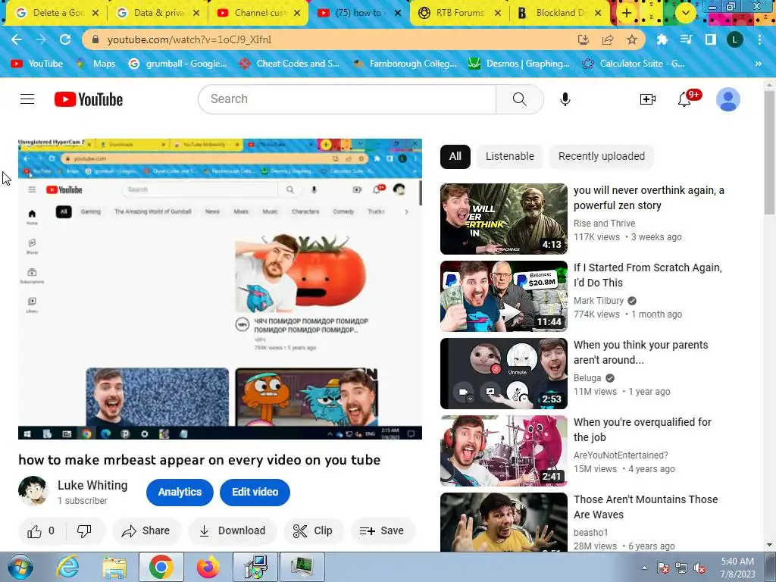The image size is (776, 582).
Task: Open the Calculator Suite bookmark
Action: [x=634, y=64]
